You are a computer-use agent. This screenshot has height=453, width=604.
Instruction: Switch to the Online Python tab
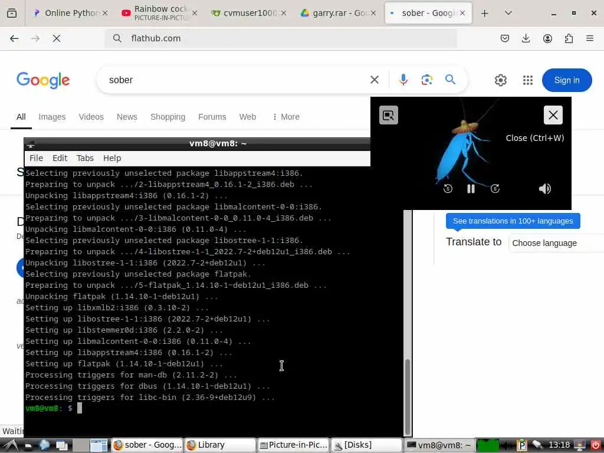(x=71, y=13)
